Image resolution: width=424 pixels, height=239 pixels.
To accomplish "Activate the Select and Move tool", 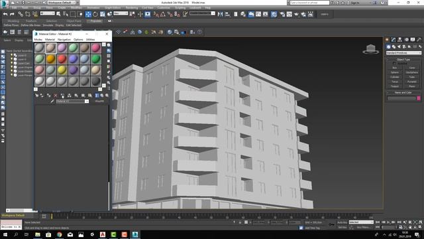I will coord(88,14).
